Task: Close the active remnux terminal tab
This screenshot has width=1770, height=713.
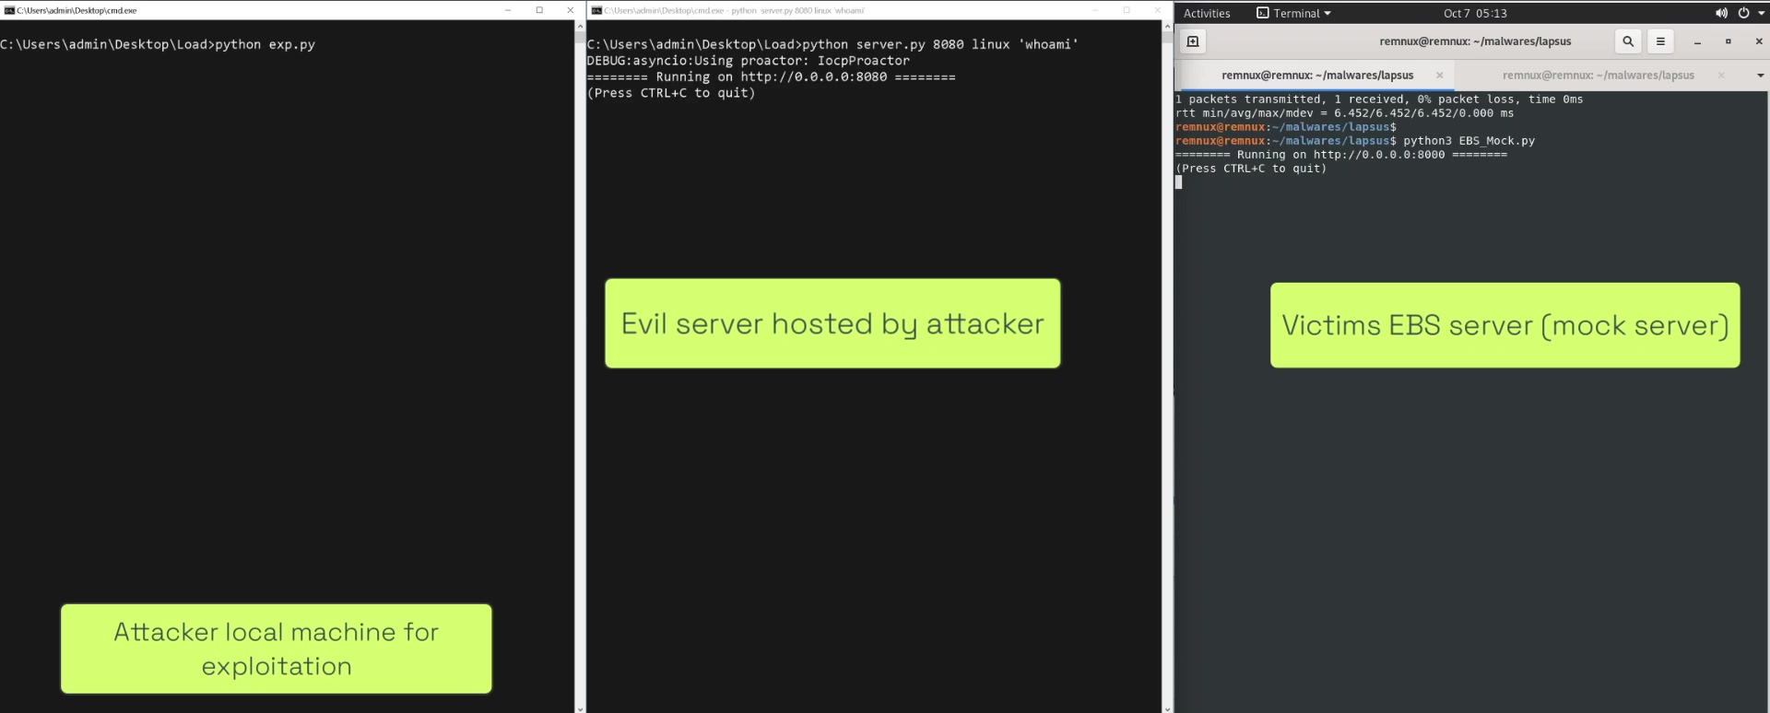Action: point(1439,76)
